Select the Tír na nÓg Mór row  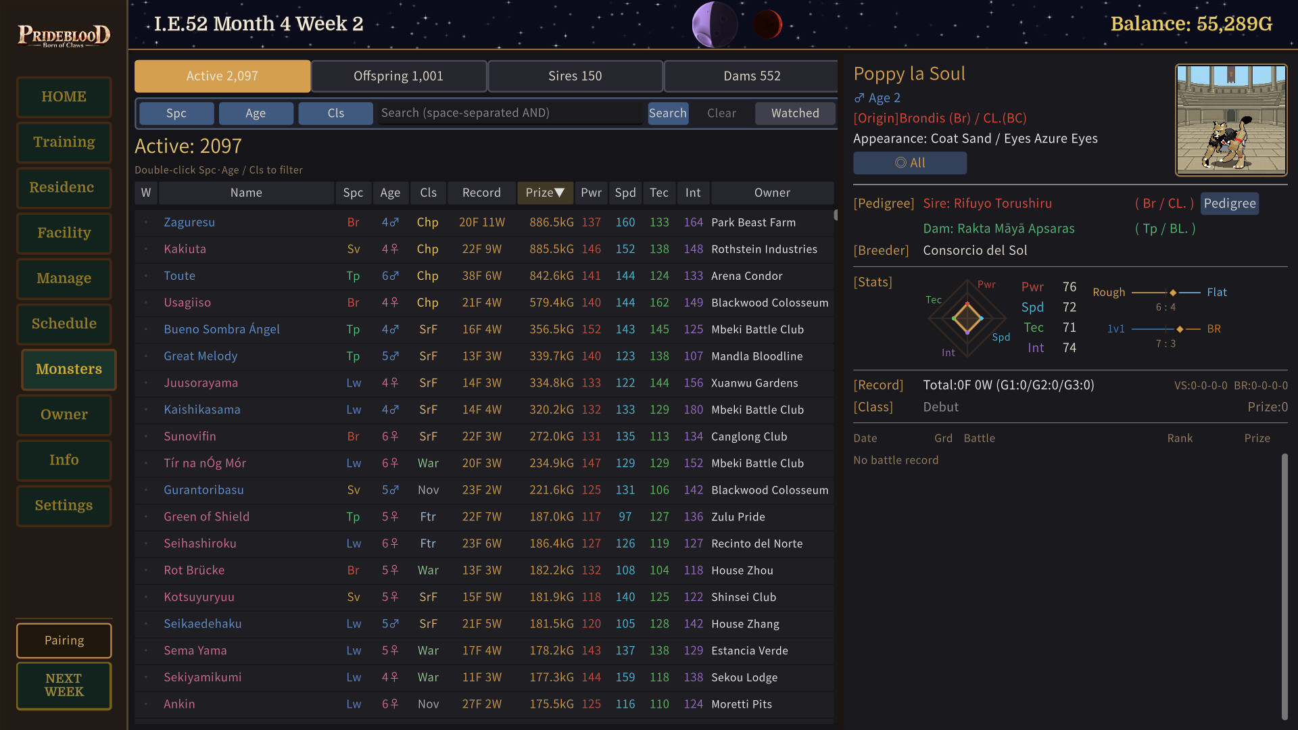click(x=484, y=463)
